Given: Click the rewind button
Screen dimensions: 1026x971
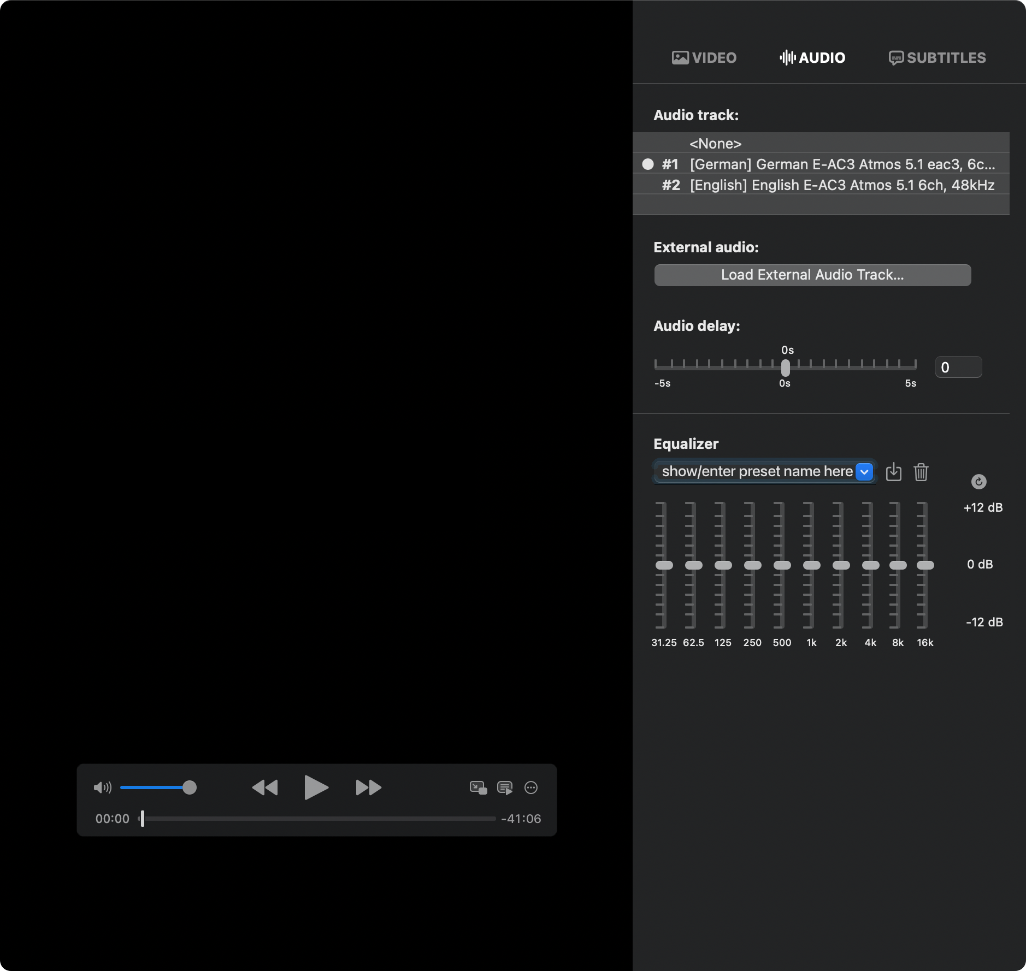Looking at the screenshot, I should pyautogui.click(x=265, y=788).
